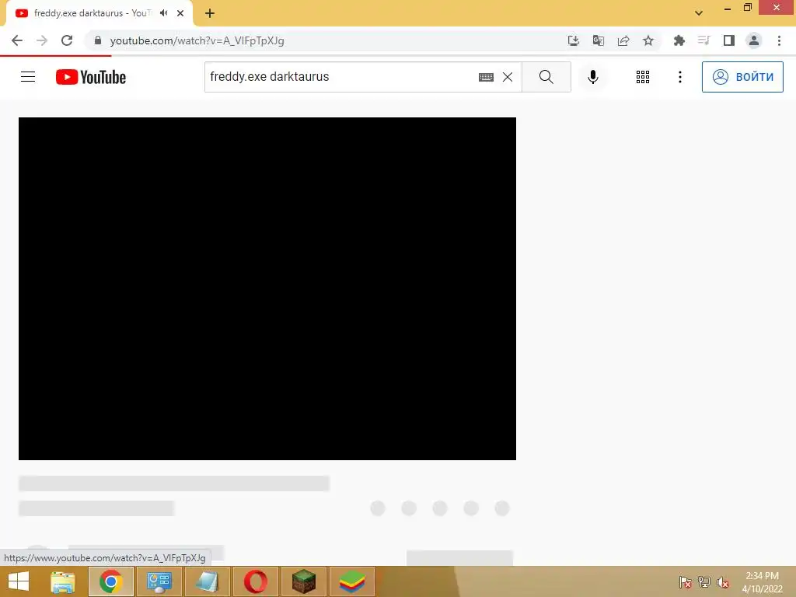Open the Chrome extensions puzzle icon
The height and width of the screenshot is (597, 796).
679,40
